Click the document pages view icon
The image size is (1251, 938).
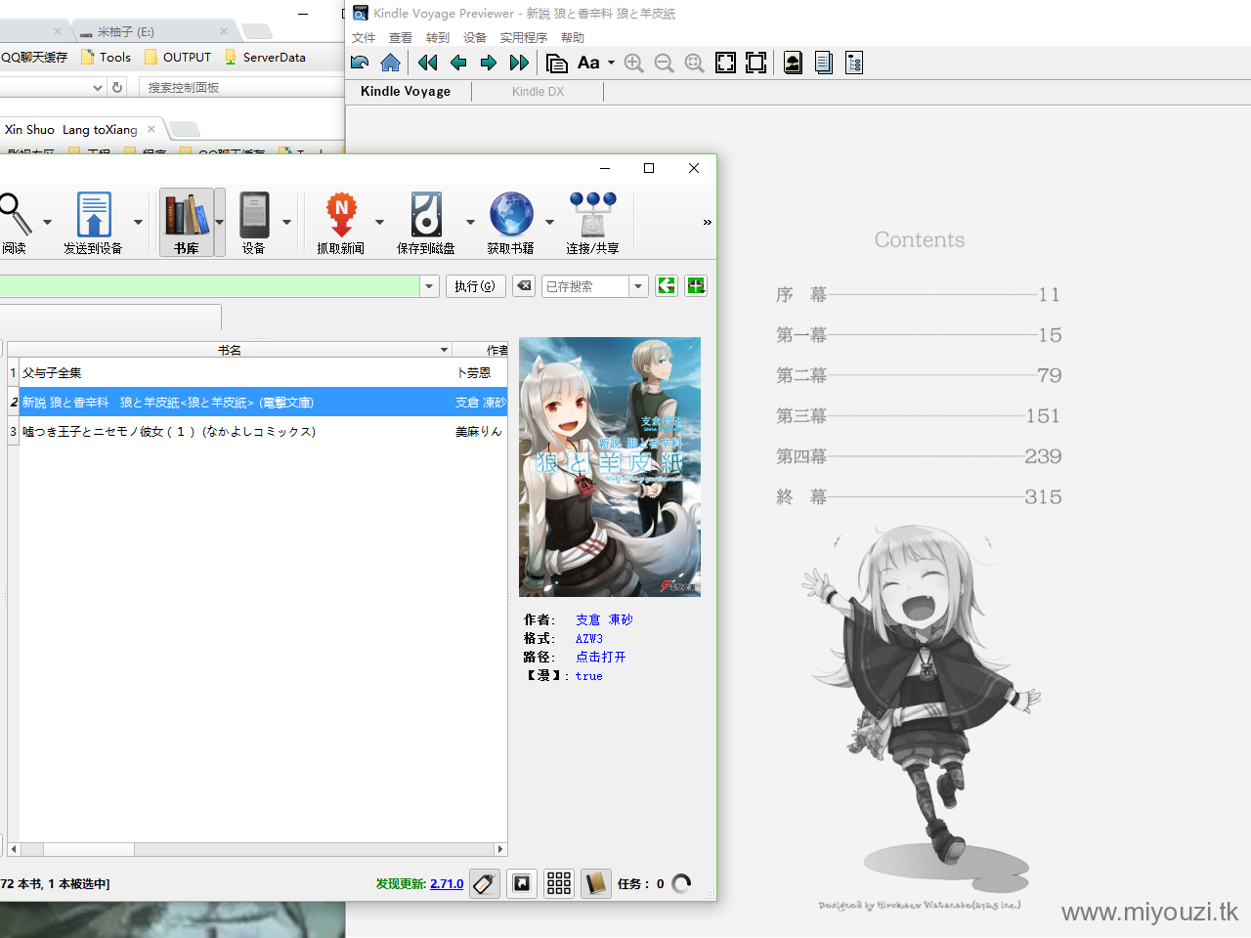point(823,63)
